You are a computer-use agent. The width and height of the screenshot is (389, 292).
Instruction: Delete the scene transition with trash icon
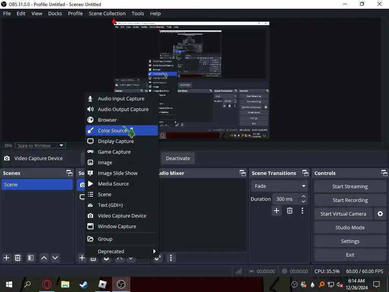point(289,211)
